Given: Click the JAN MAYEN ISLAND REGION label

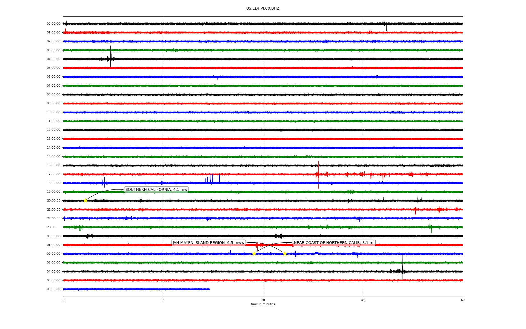Looking at the screenshot, I should 208,243.
